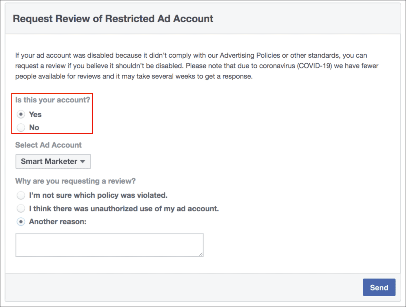The image size is (406, 307).
Task: Choose the No radio button circle
Action: (21, 127)
